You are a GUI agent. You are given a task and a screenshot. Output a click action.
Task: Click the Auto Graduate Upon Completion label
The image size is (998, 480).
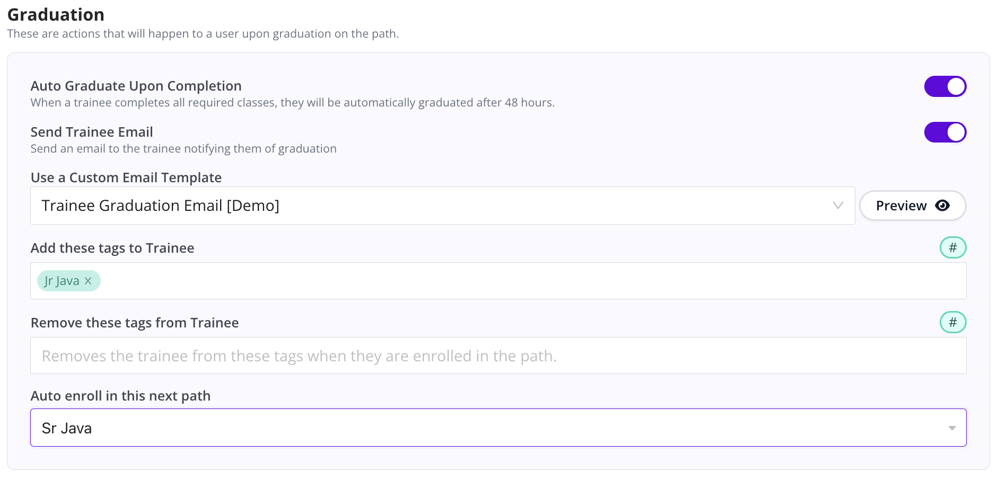point(136,86)
